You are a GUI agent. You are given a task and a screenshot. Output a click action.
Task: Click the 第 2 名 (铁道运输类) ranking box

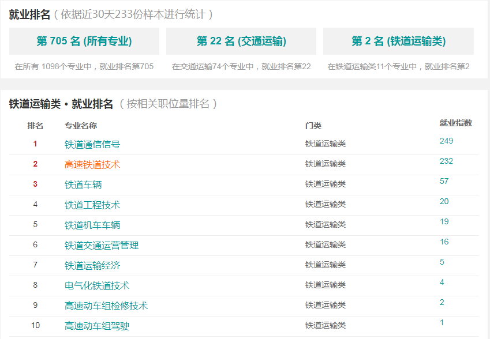(398, 41)
